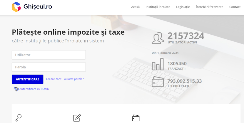Click the LEI COLECTAȚI label
244x123 pixels.
178,86
